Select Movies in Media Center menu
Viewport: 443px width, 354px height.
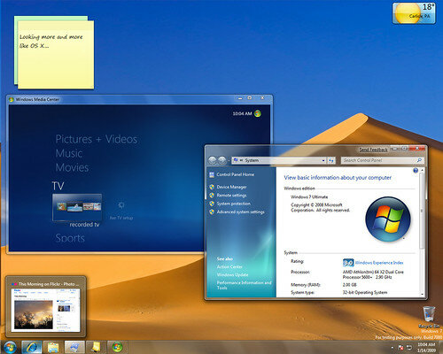point(72,167)
